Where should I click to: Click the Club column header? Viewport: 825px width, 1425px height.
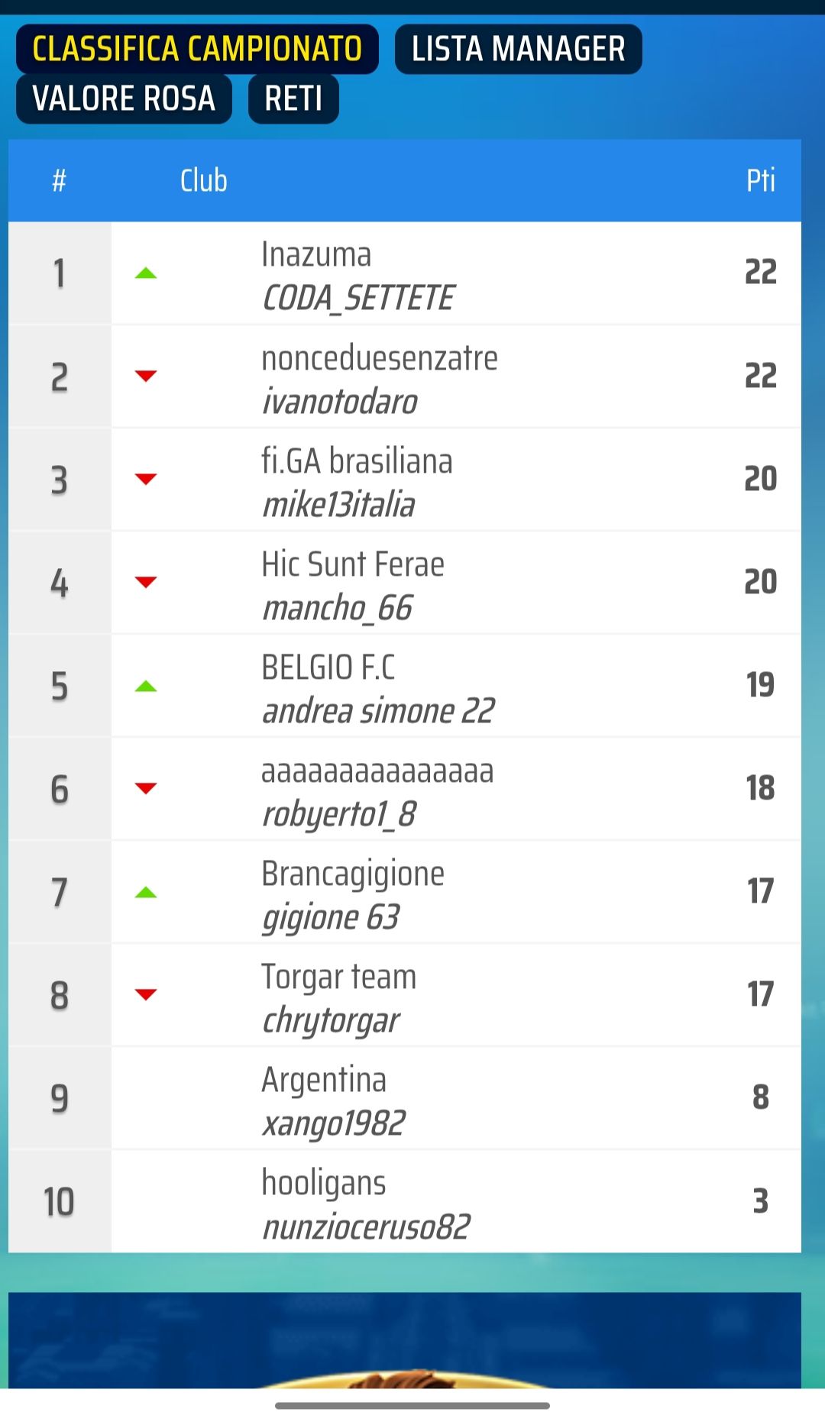pyautogui.click(x=203, y=181)
